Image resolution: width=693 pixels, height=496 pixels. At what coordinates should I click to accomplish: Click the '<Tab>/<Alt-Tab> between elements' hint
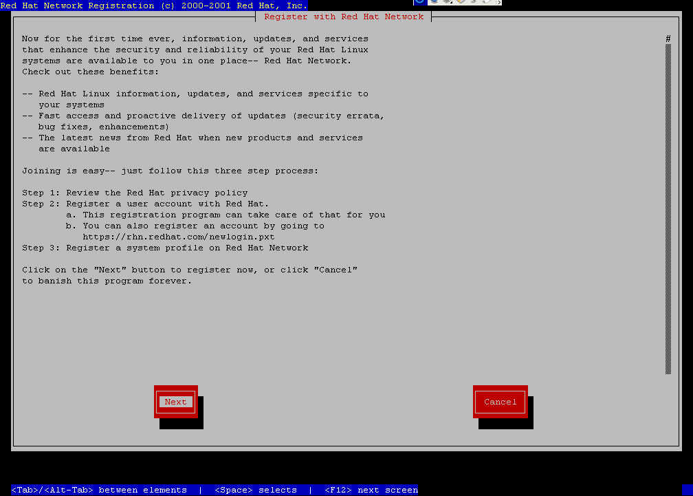pos(99,490)
